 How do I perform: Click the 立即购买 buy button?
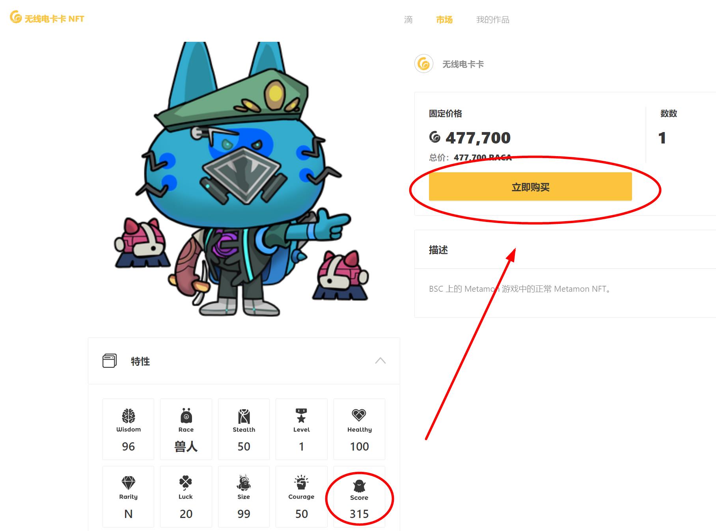click(530, 186)
